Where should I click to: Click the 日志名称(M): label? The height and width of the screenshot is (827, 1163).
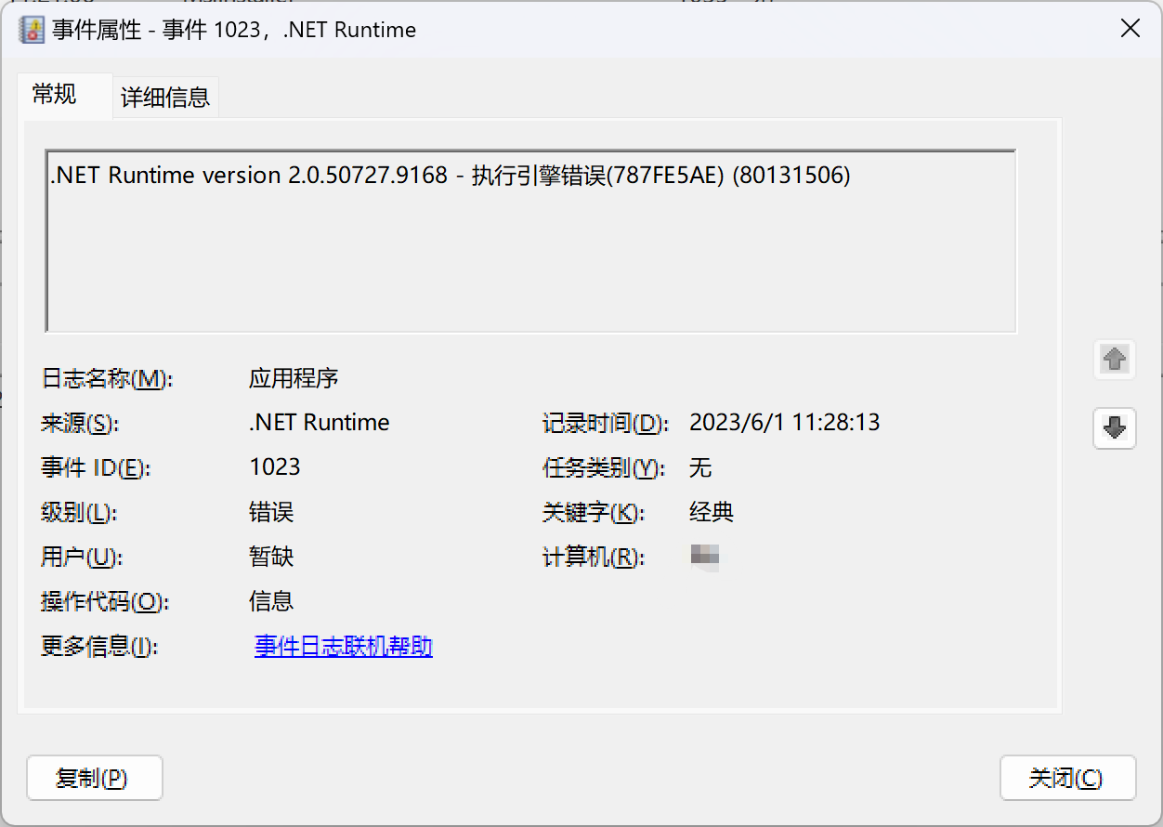tap(107, 379)
